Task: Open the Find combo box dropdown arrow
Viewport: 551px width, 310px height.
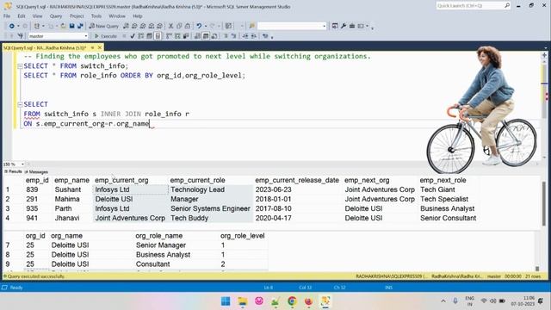Action: (324, 26)
